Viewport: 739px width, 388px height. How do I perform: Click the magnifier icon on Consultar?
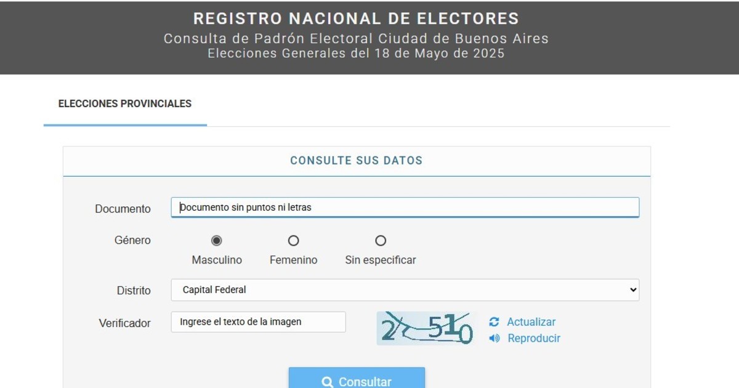[328, 382]
